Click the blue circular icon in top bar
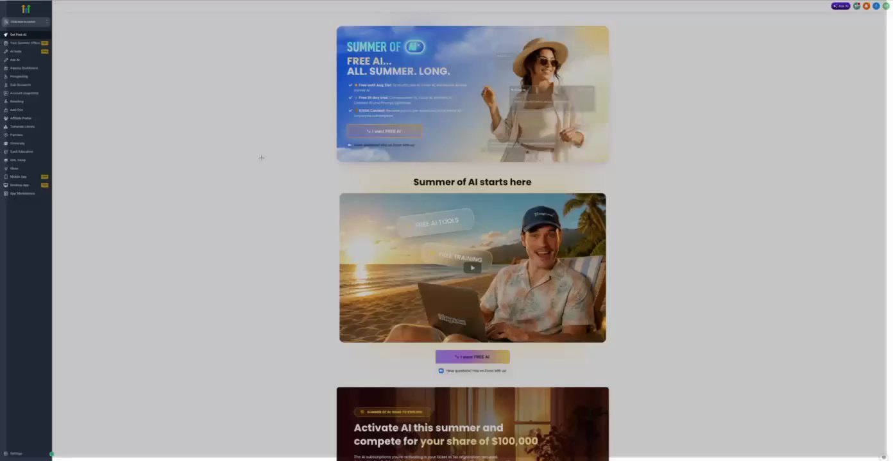893x461 pixels. click(x=876, y=6)
